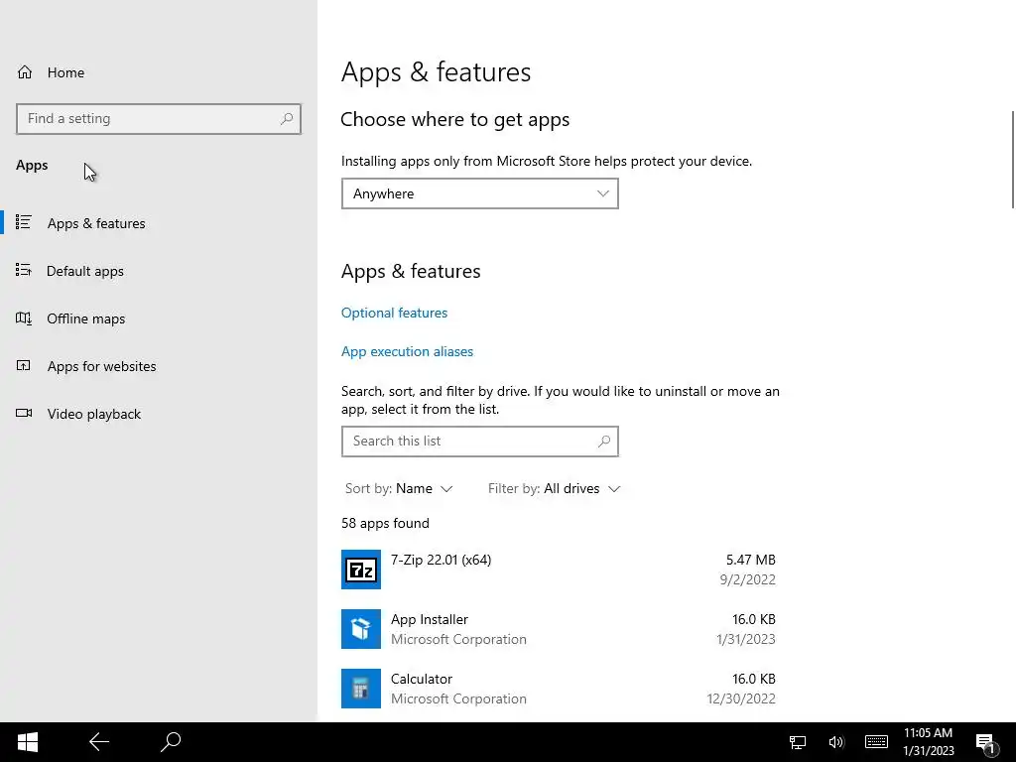Click the Video playback camera icon
This screenshot has height=762, width=1016.
pos(24,413)
